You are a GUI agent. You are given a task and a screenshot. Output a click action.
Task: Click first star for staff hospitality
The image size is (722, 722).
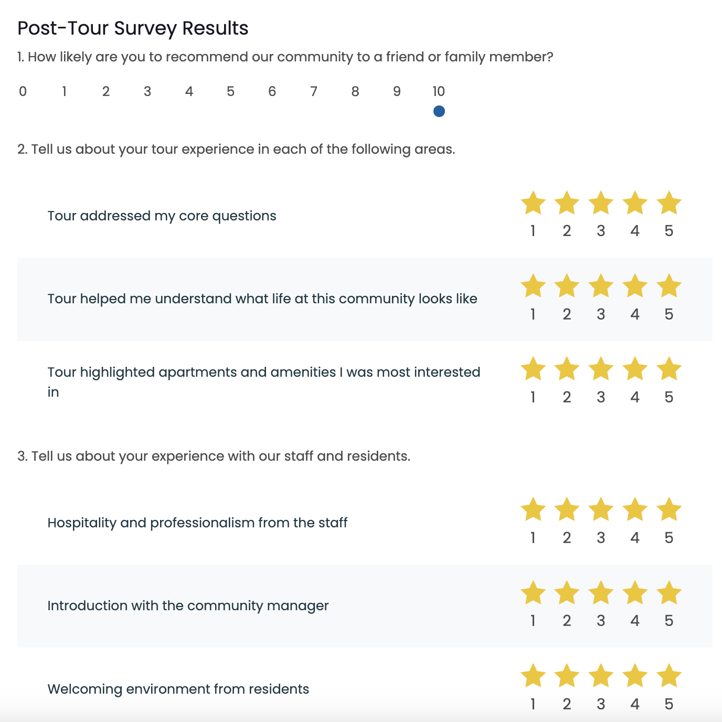[x=533, y=510]
